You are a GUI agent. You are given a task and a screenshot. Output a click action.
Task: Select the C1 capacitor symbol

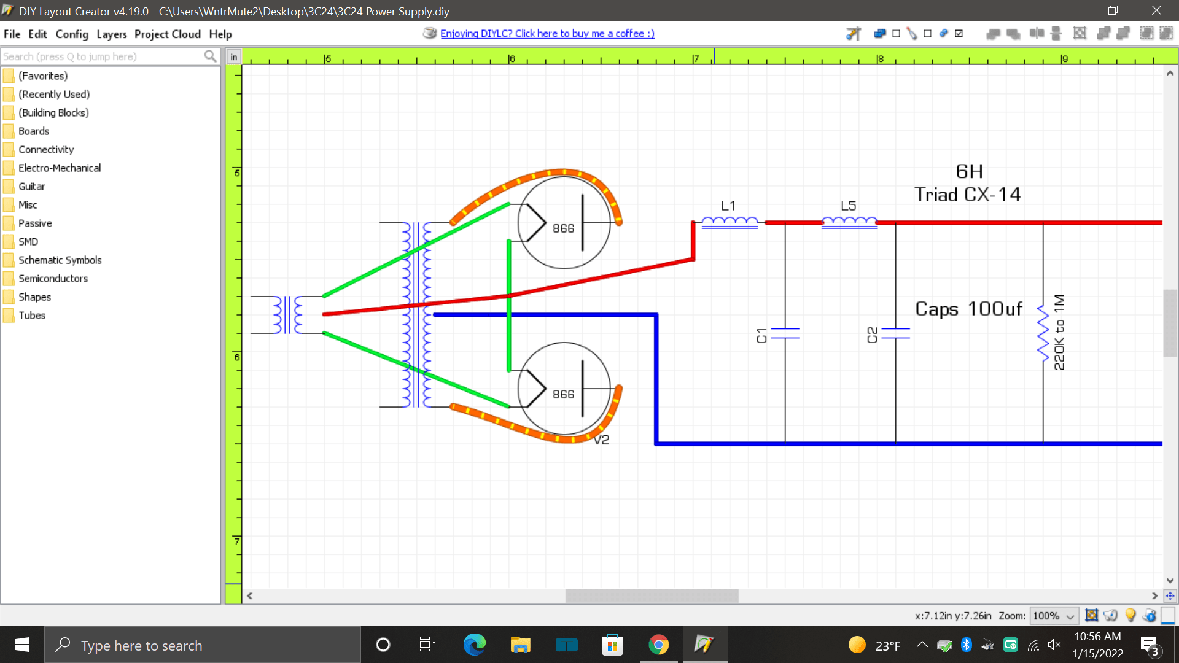[x=785, y=333]
